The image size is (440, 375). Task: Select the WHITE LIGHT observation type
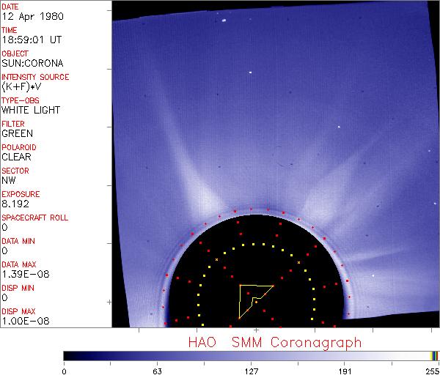30,110
